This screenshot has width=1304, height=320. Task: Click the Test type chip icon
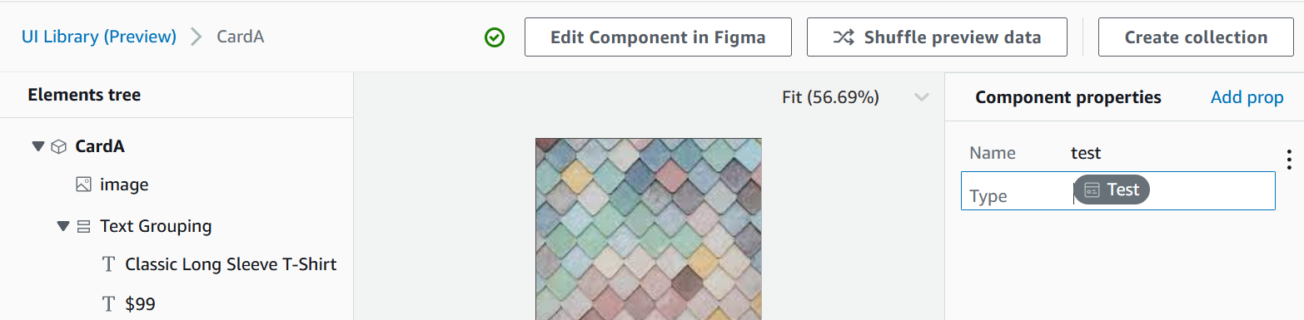pyautogui.click(x=1092, y=190)
